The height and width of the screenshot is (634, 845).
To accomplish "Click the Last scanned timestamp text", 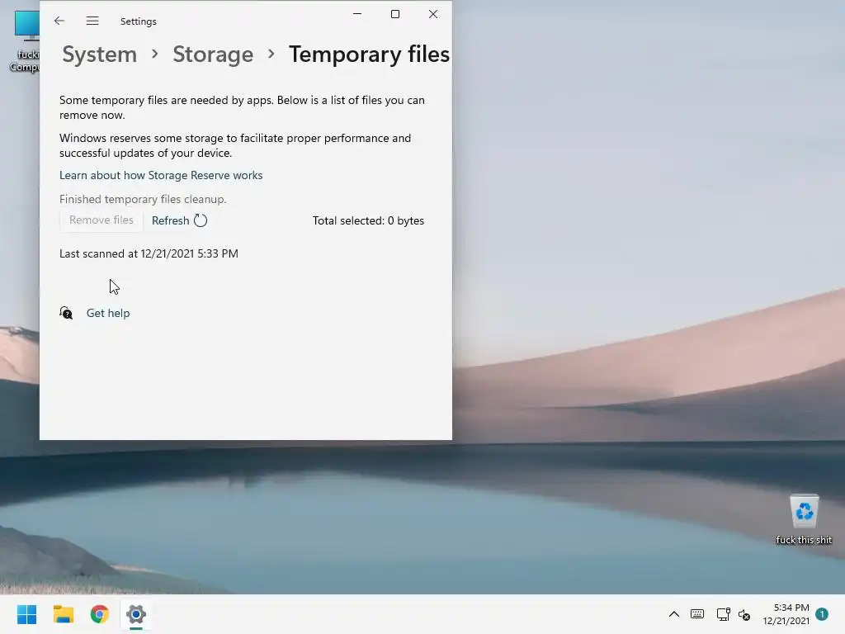I will coord(149,253).
